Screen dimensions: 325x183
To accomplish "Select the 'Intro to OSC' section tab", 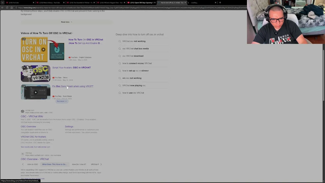I will 32,164.
